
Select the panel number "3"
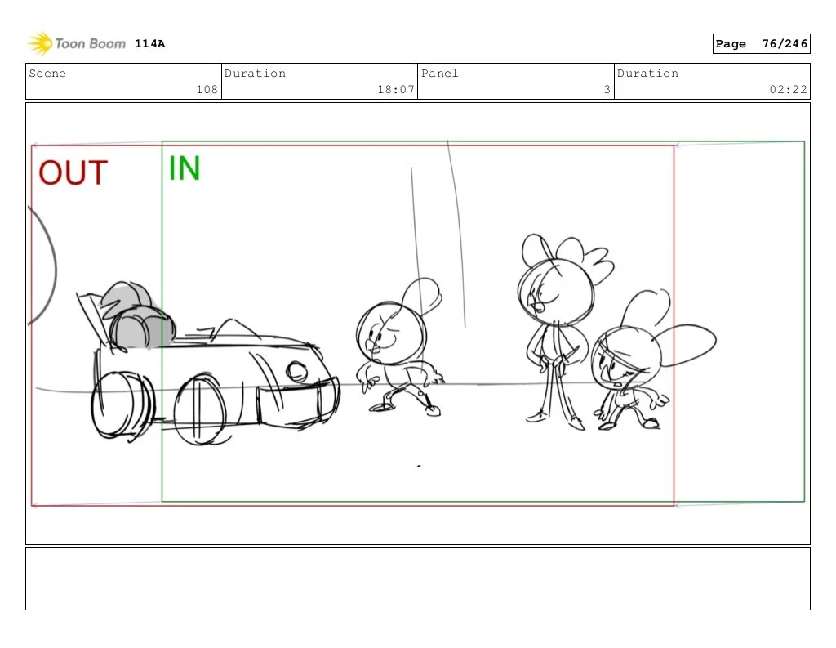[x=607, y=90]
